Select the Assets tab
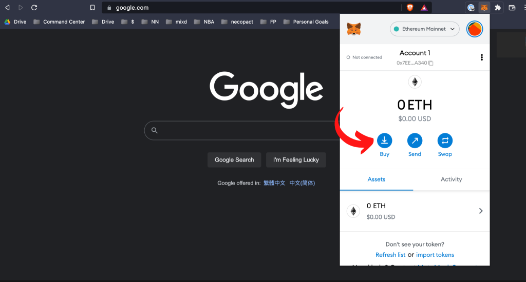The image size is (526, 282). tap(377, 179)
